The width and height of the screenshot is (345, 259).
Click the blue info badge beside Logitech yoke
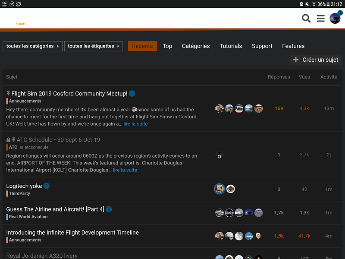[x=47, y=186]
